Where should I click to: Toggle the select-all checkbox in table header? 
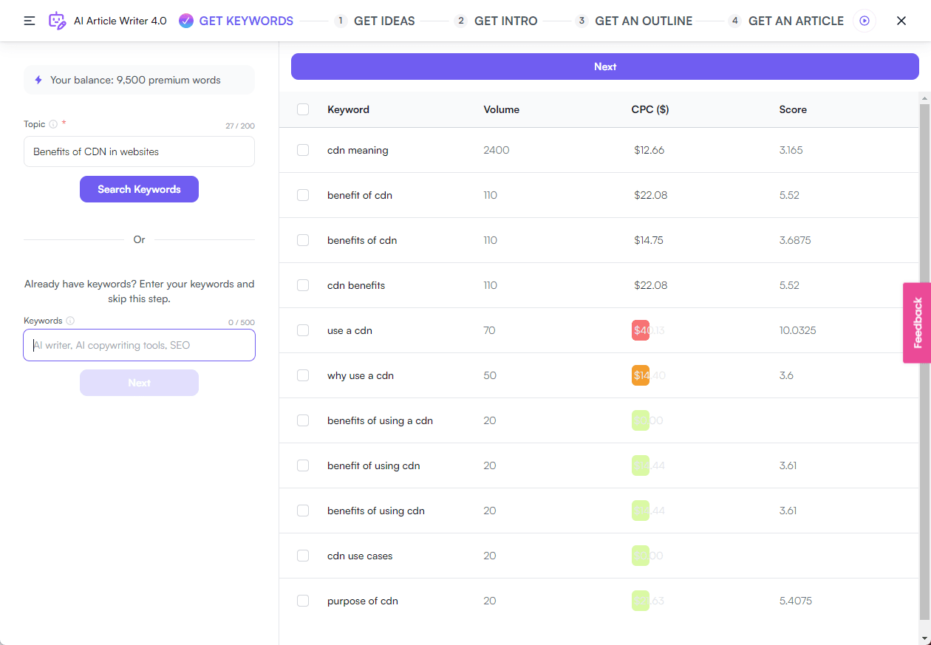[303, 109]
